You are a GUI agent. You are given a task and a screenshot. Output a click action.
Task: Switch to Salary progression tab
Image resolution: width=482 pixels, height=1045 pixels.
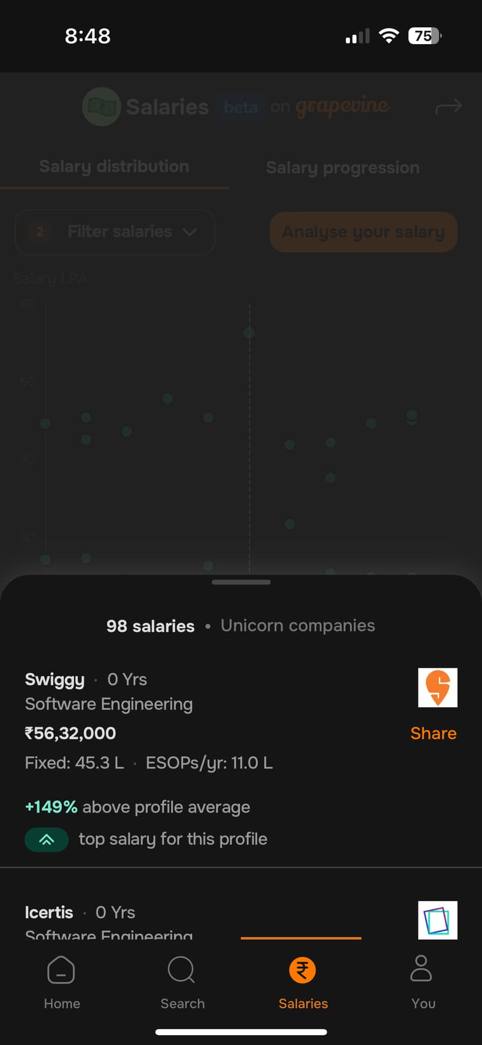pos(342,168)
